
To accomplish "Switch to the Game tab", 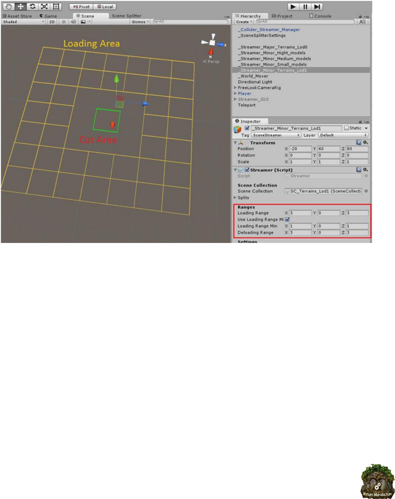I will (49, 16).
